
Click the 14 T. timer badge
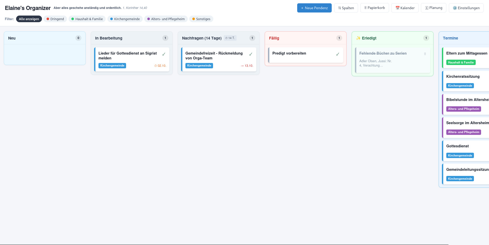[230, 38]
